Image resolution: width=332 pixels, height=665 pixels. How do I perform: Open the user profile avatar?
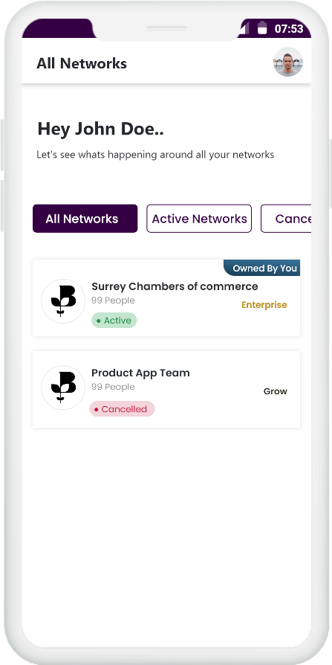click(288, 62)
